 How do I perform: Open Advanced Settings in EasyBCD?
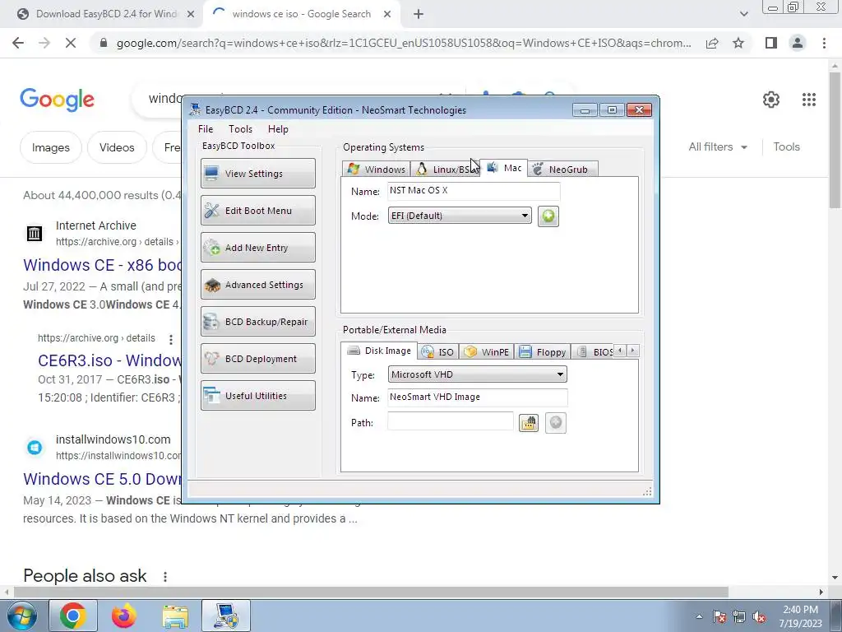click(x=257, y=284)
